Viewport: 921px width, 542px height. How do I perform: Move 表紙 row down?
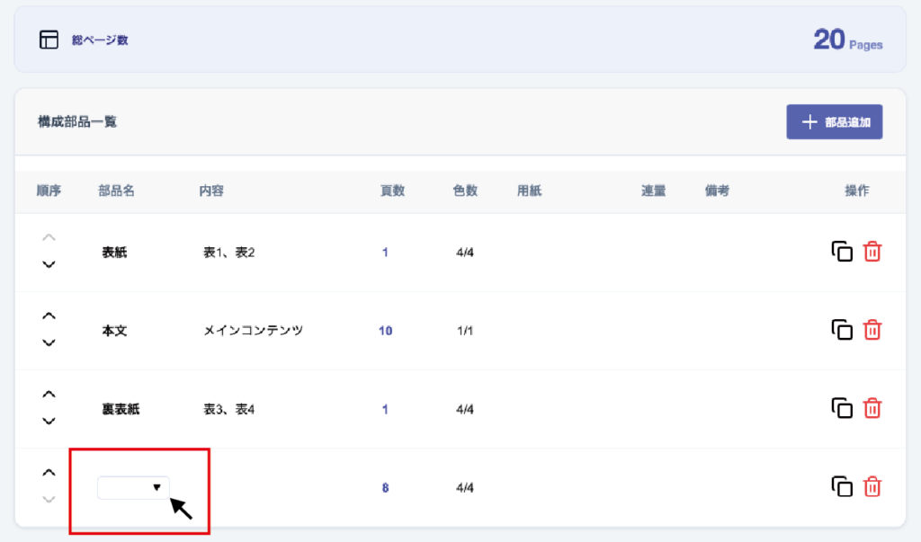(x=49, y=264)
